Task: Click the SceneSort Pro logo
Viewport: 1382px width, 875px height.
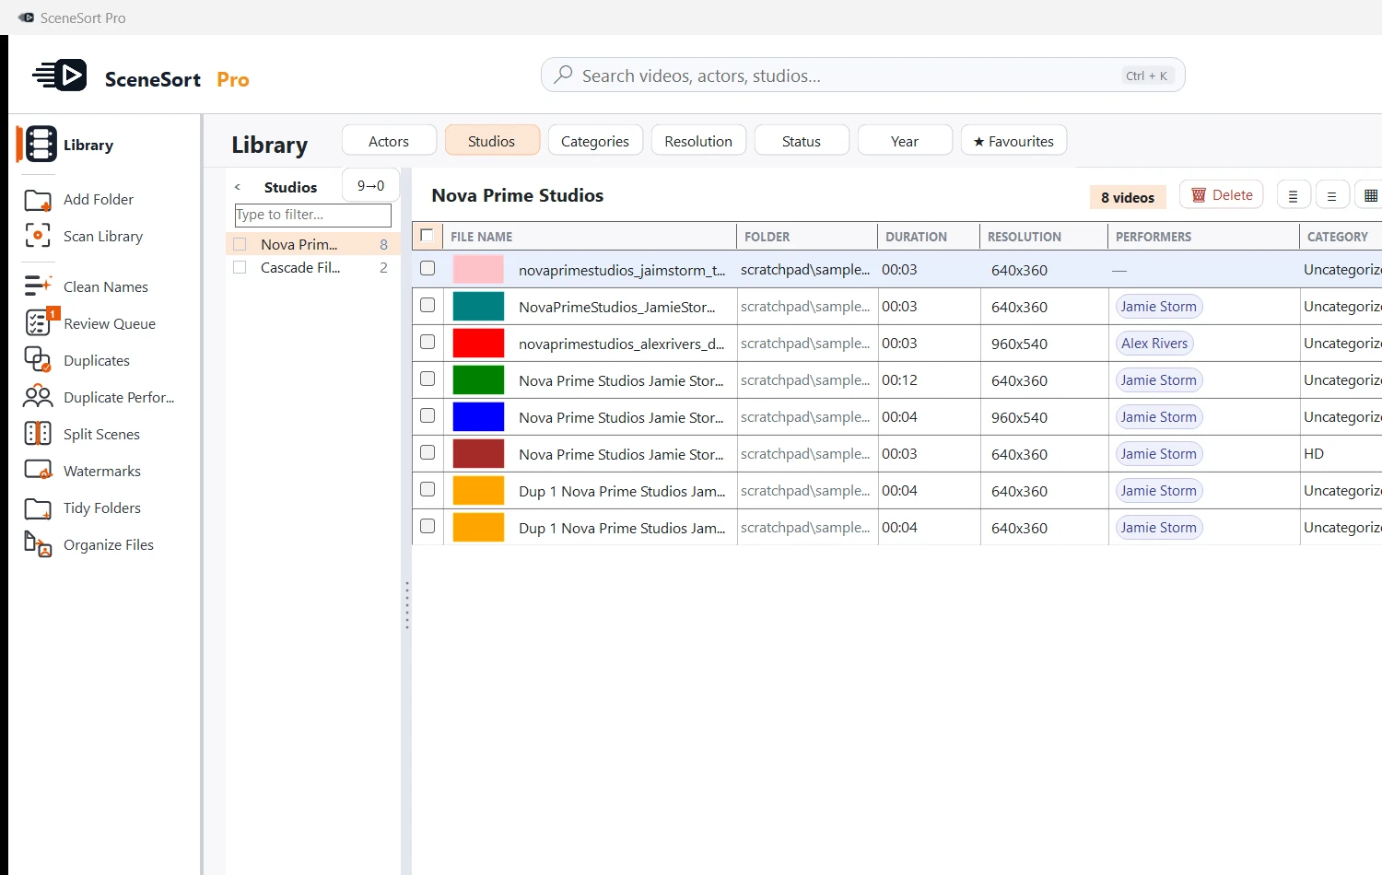Action: 60,76
